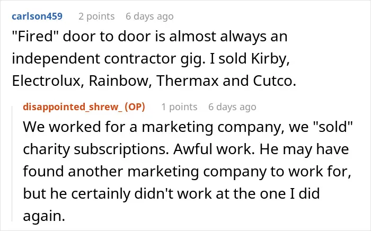Open carlson459's user profile link

[37, 16]
